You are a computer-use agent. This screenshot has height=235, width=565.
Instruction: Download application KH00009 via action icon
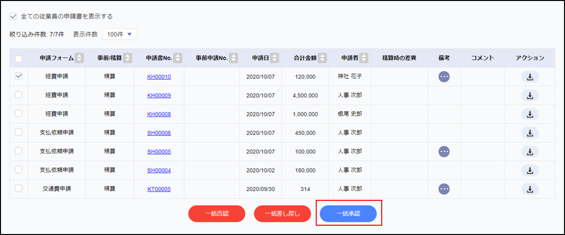coord(530,95)
